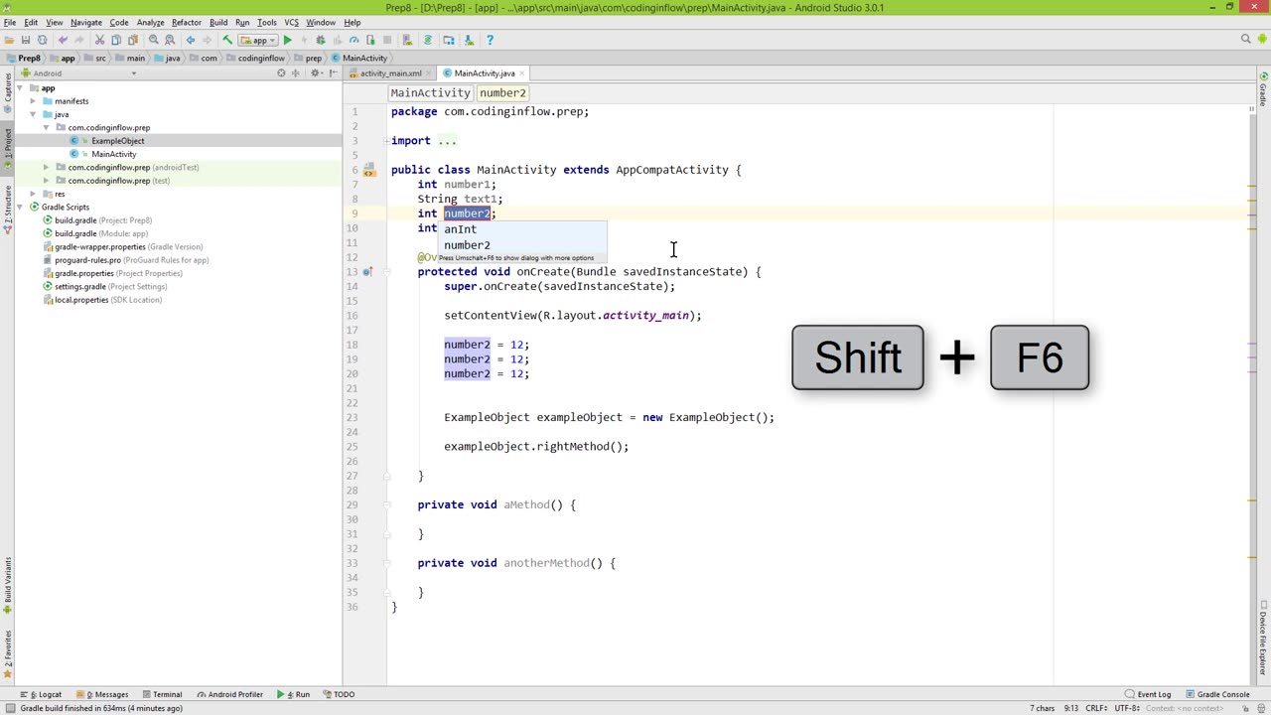Screen dimensions: 1271x715
Task: Toggle the Gradle side panel
Action: (x=1263, y=89)
